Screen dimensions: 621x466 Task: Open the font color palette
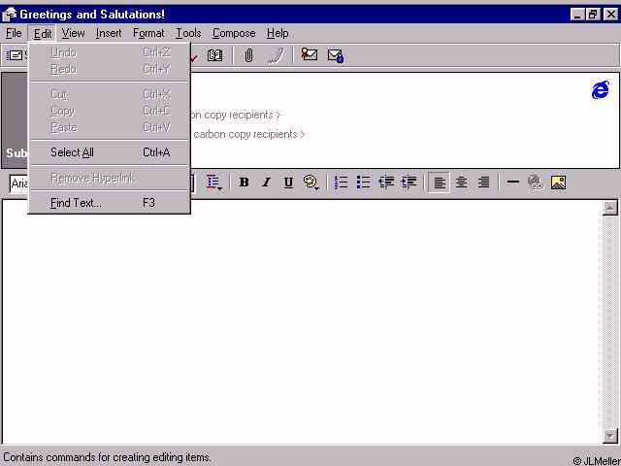click(x=311, y=183)
